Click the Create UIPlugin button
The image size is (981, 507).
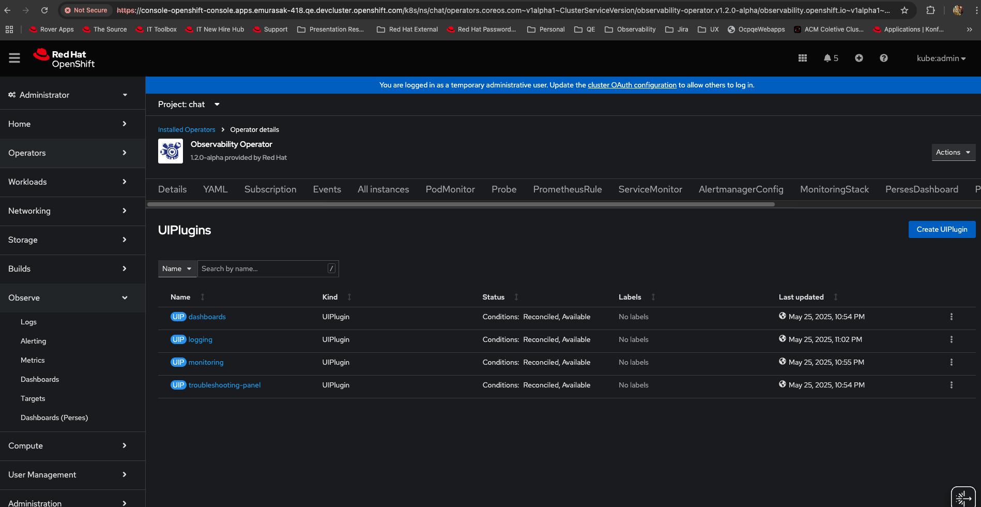(x=942, y=229)
